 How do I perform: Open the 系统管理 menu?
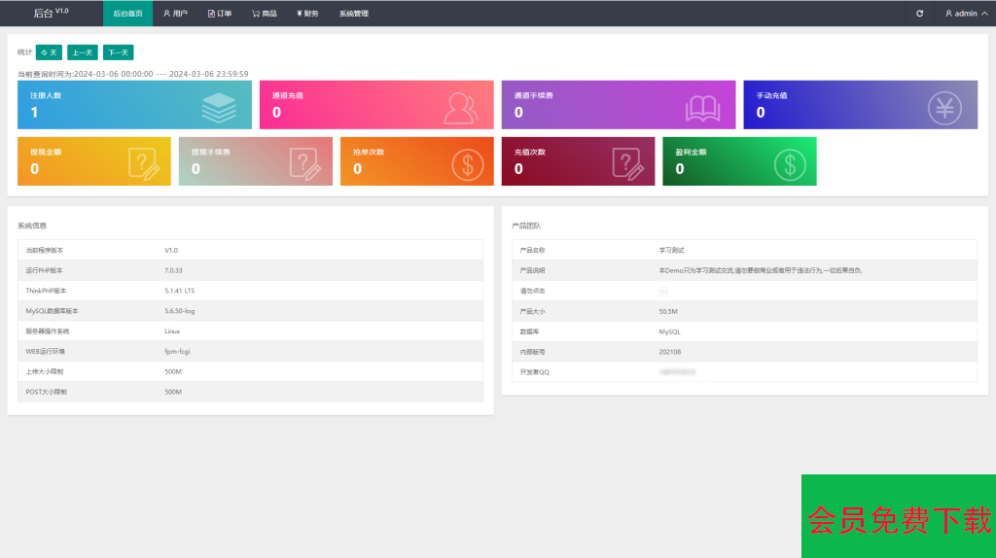353,14
